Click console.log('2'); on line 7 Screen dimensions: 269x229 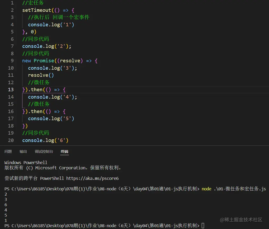pyautogui.click(x=47, y=46)
